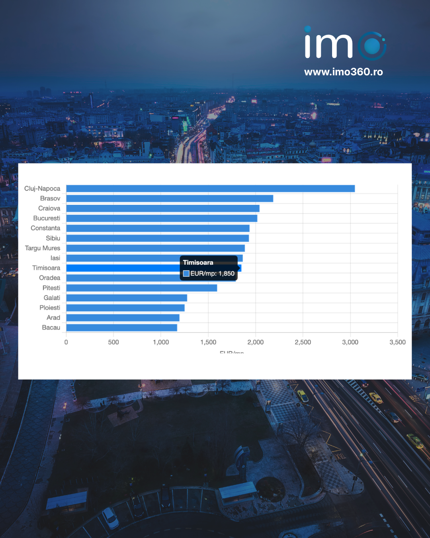Click the Pitesti bar
The height and width of the screenshot is (538, 430).
click(141, 288)
